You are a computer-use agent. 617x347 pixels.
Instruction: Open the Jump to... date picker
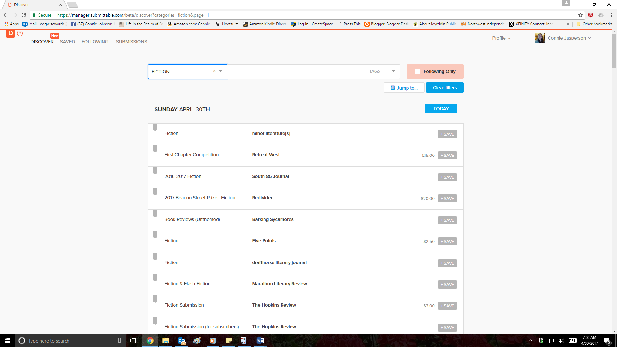pos(404,88)
